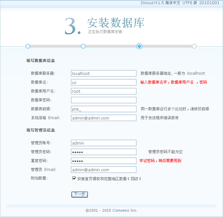Click red hint 输入数据库名字，数据库用户名，密码
223x217 pixels.
174,82
